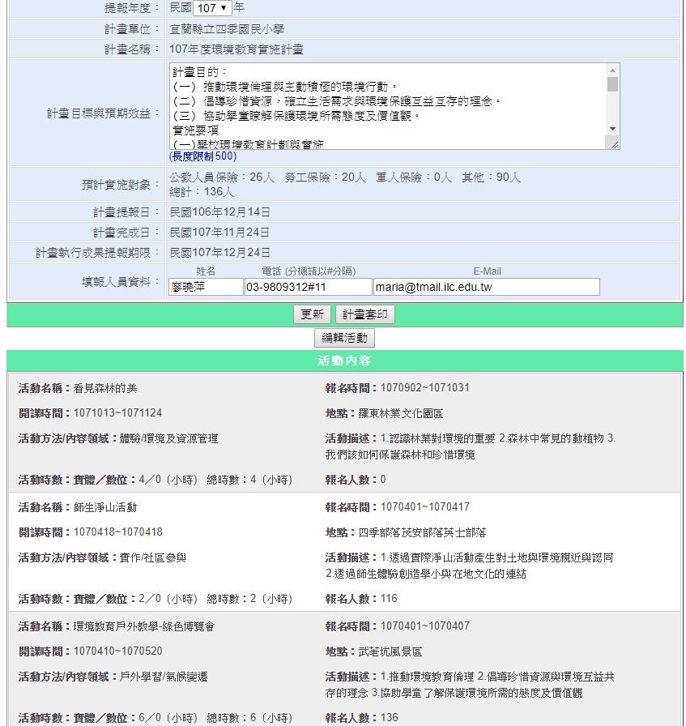The height and width of the screenshot is (726, 686).
Task: Click the resize handle of the textarea
Action: tap(614, 144)
